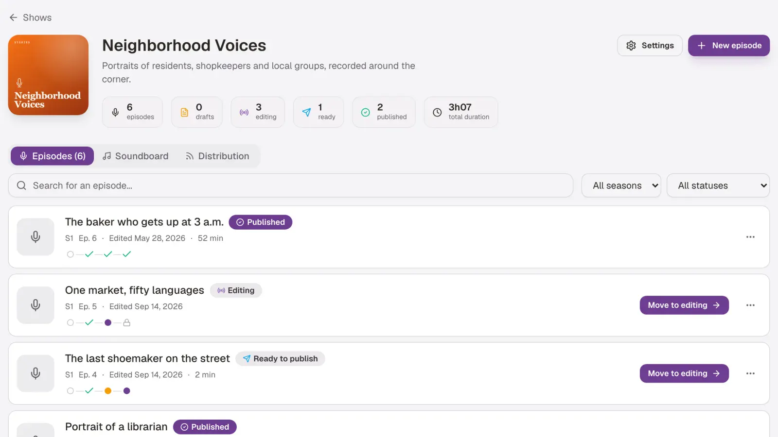Open 'One market, fifty languages' episode

click(x=135, y=290)
